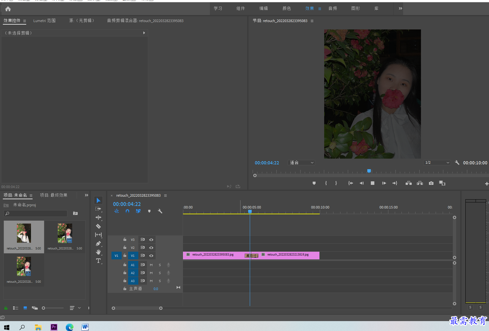Click Mark Out in Program monitor
Screen dimensions: 489x331
click(336, 183)
